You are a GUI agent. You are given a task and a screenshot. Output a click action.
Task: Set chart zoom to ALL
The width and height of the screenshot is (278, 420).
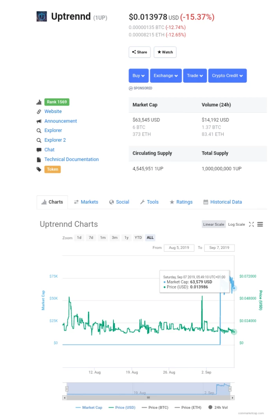(x=150, y=237)
